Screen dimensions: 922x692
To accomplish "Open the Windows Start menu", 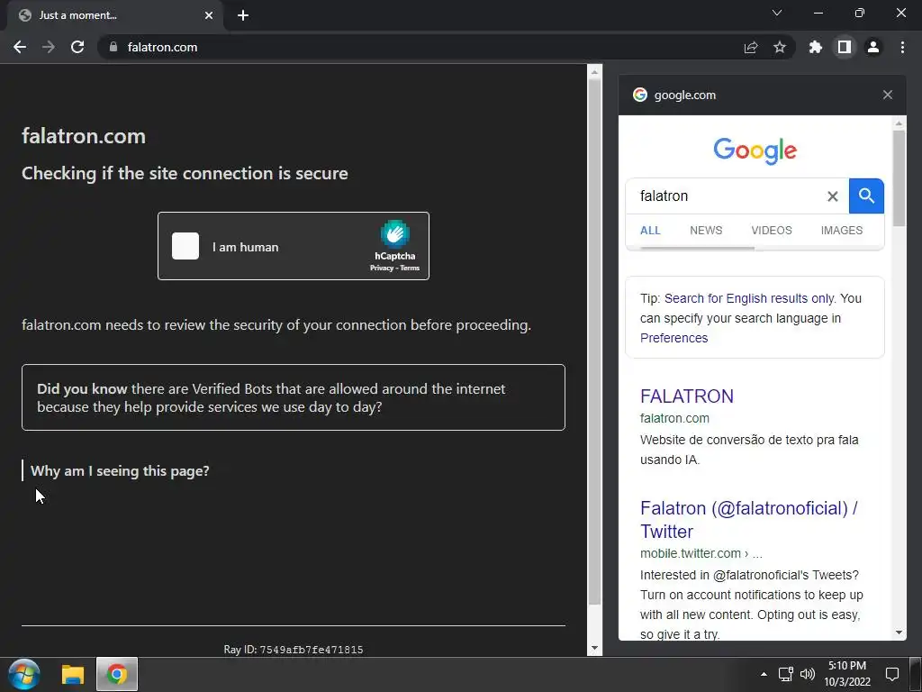I will [23, 674].
